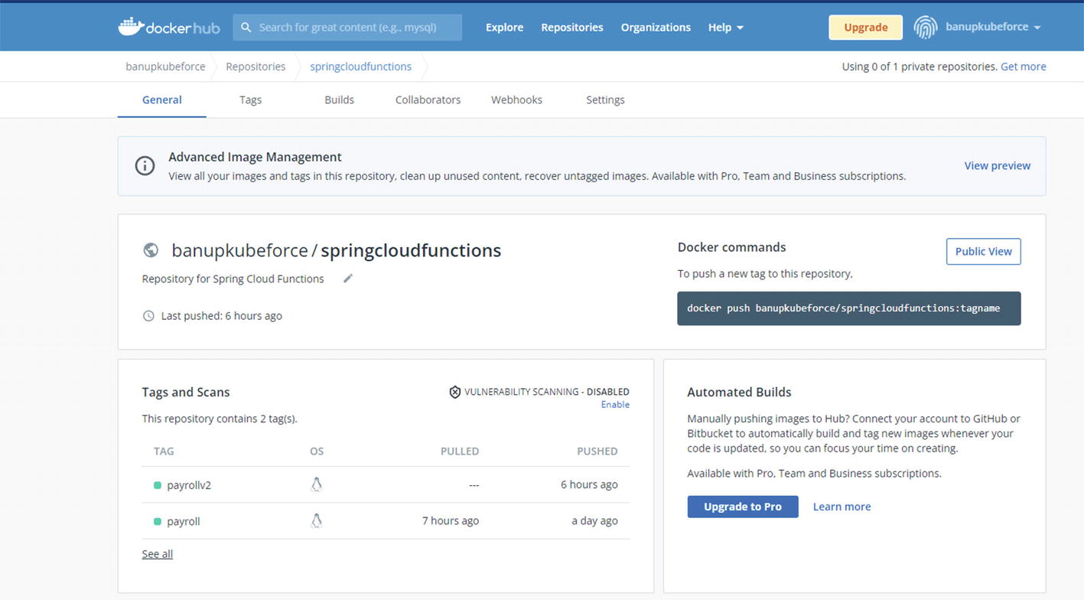Click the Linux penguin icon for payroll
Image resolution: width=1084 pixels, height=600 pixels.
point(317,521)
